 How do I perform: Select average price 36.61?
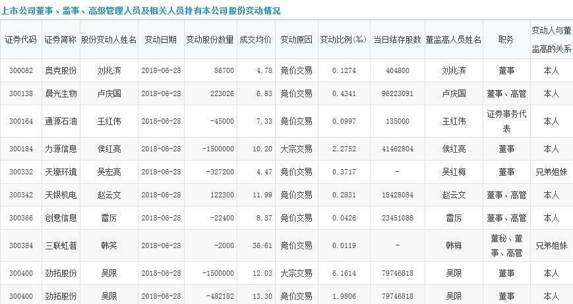pyautogui.click(x=262, y=245)
